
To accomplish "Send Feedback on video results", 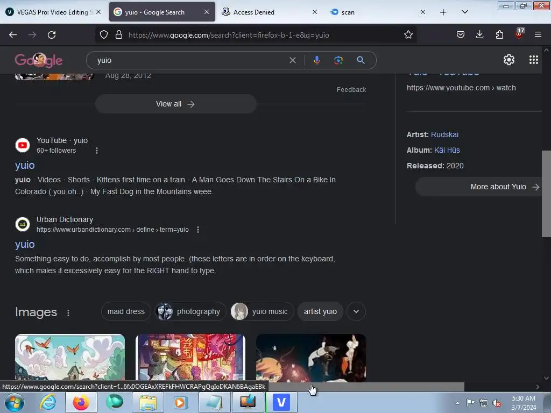I will click(x=351, y=90).
